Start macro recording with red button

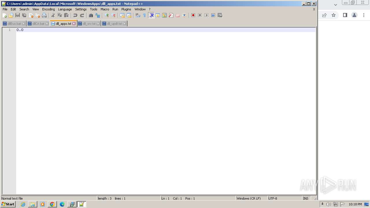[193, 15]
